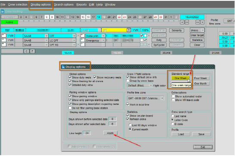Click Exit in Display options dialog

pyautogui.click(x=203, y=147)
